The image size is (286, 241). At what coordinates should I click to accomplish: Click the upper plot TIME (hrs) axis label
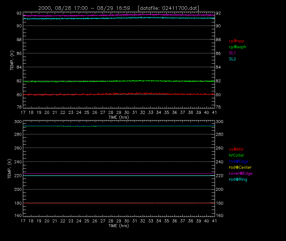[119, 117]
